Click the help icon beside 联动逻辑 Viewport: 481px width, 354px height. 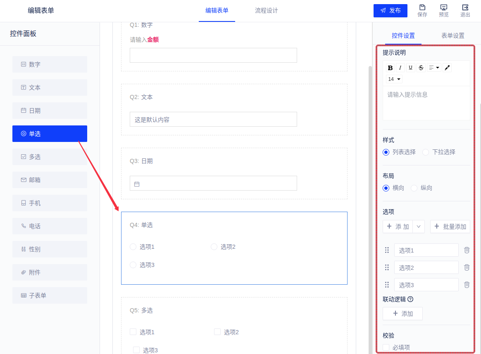click(410, 299)
